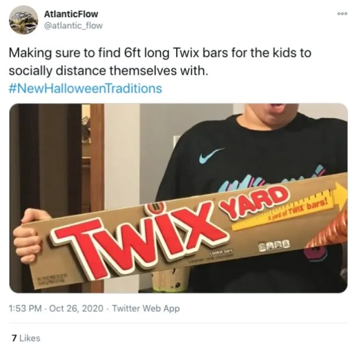Screen dimensions: 357x352
Task: Click the 'yard of TWIX bars!' text
Action: 298,211
